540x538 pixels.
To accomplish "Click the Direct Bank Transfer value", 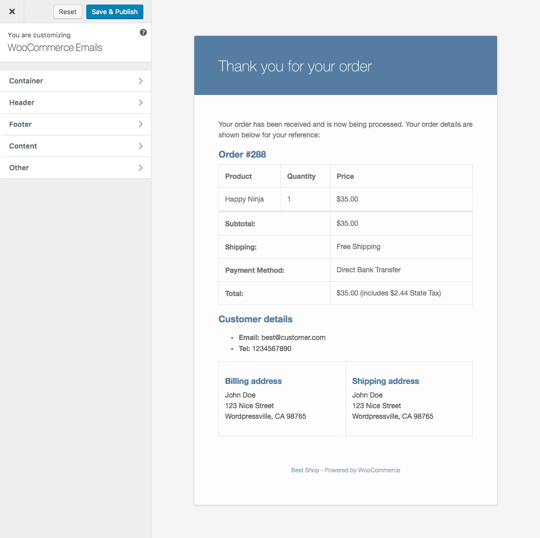I will click(x=368, y=270).
